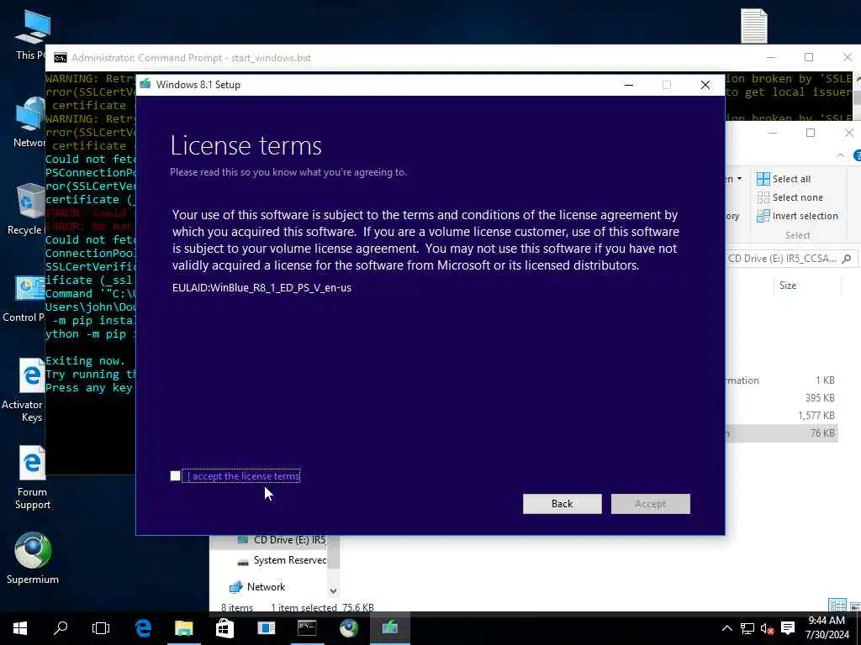
Task: Switch to details view button in Explorer status bar
Action: tap(837, 606)
